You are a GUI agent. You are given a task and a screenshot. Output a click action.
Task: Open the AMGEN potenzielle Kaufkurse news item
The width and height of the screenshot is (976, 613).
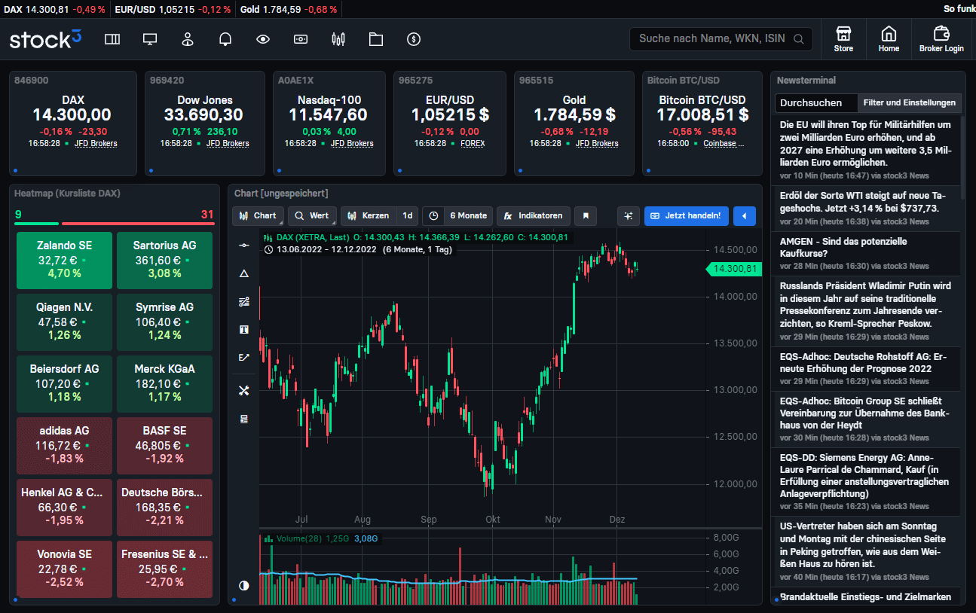[867, 253]
